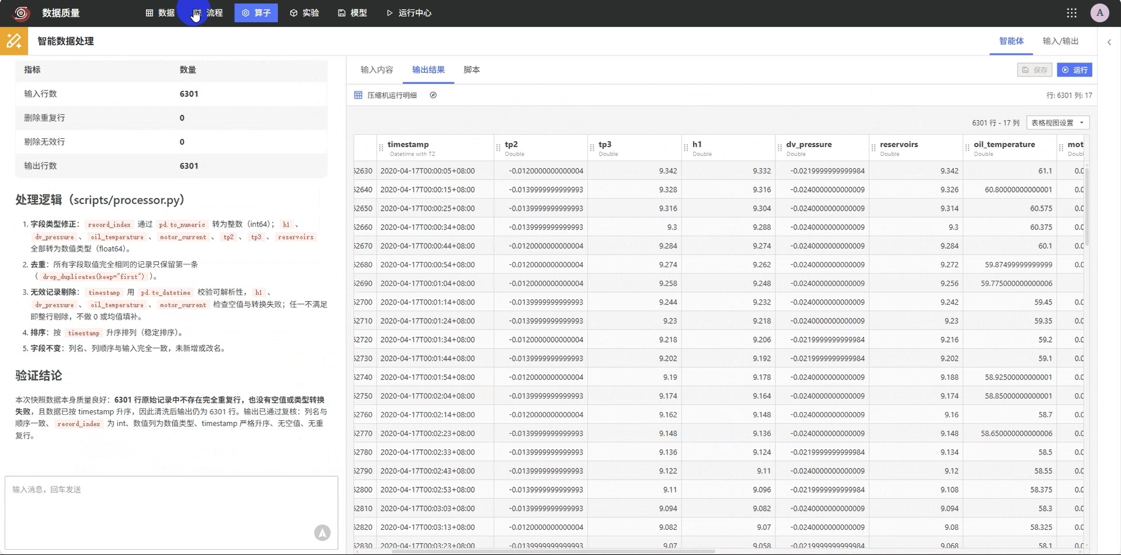Click the 数据质量 logo icon
The height and width of the screenshot is (555, 1121).
pyautogui.click(x=22, y=13)
